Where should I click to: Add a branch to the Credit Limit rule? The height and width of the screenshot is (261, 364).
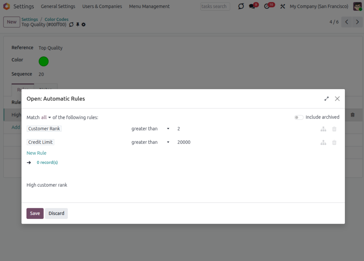click(323, 142)
